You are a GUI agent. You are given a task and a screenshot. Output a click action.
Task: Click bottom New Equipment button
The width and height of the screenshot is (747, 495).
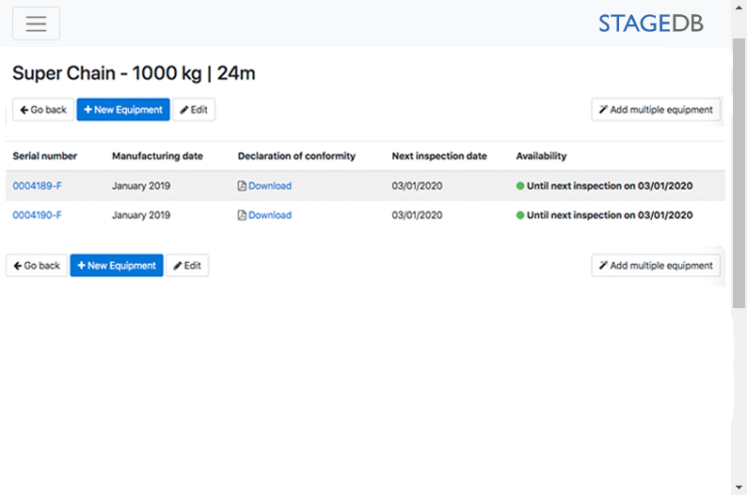tap(117, 266)
